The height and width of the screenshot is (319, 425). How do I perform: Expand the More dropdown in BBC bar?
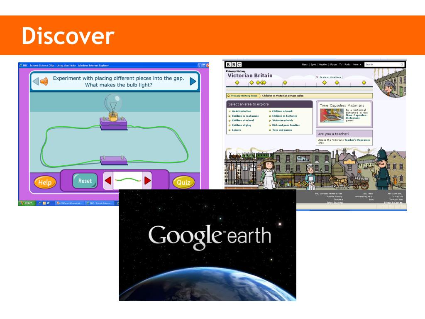[x=357, y=64]
